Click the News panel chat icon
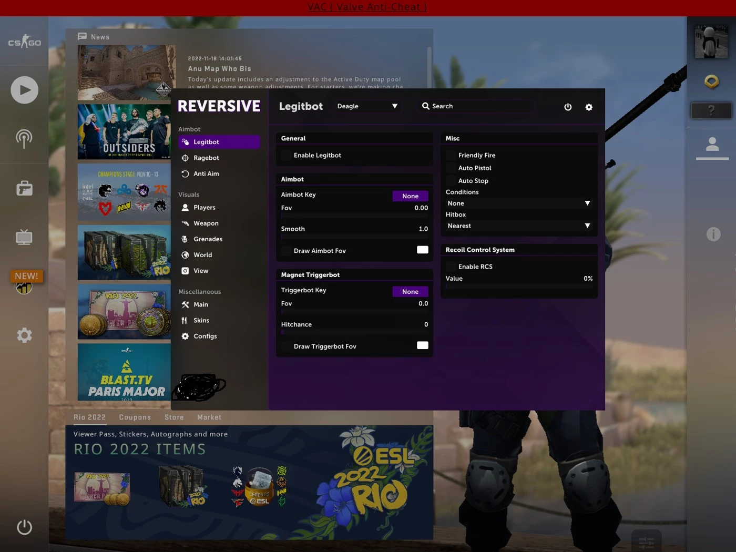This screenshot has height=552, width=736. [82, 36]
